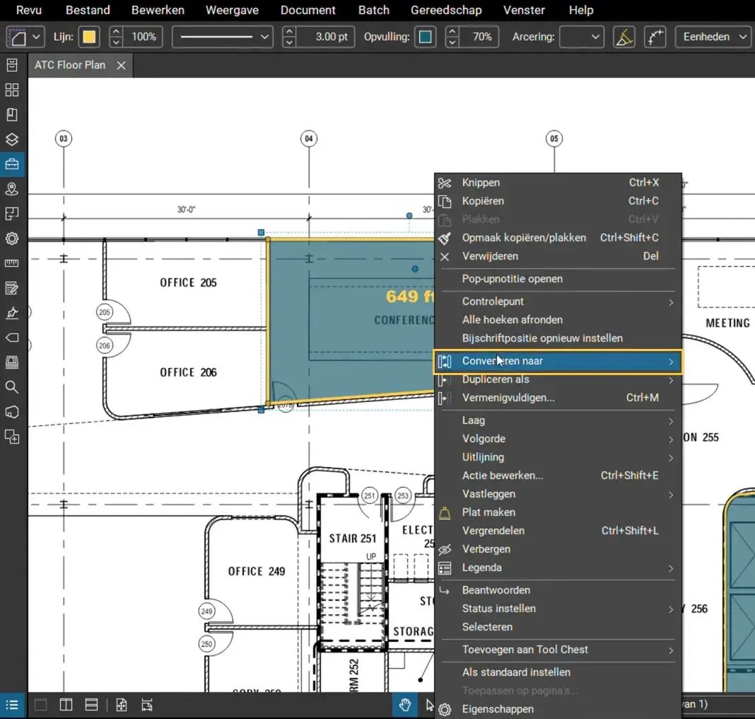The height and width of the screenshot is (719, 755).
Task: Expand the Controlepunt submenu
Action: (x=558, y=301)
